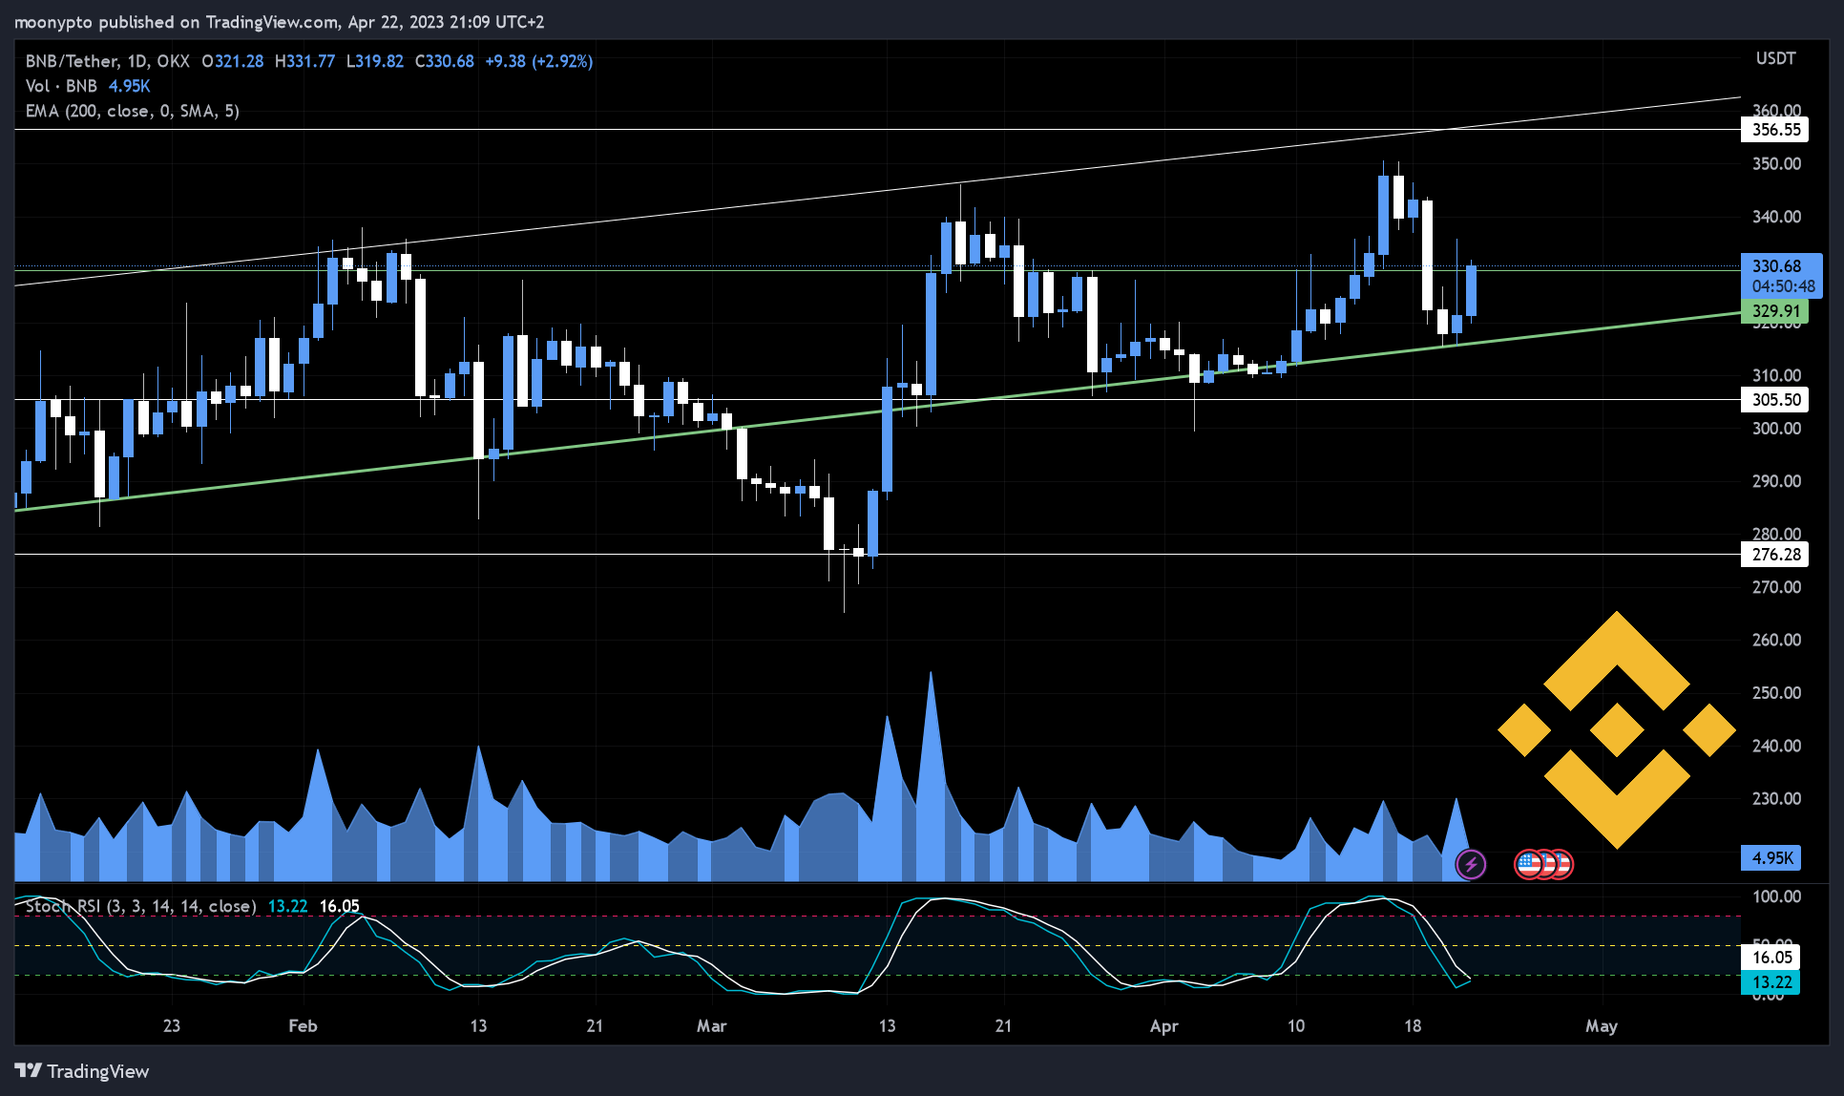
Task: Click the 250.00 price axis tick
Action: 1776,693
